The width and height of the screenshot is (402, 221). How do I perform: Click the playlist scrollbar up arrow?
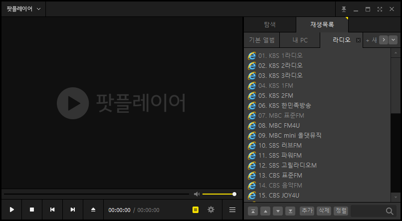click(x=396, y=53)
